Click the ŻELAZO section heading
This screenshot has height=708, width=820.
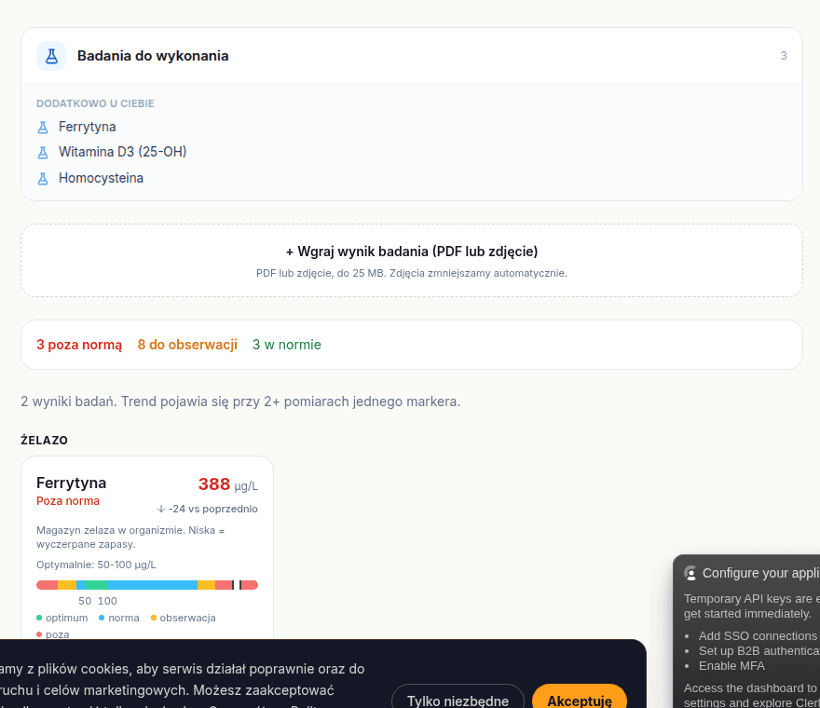45,441
